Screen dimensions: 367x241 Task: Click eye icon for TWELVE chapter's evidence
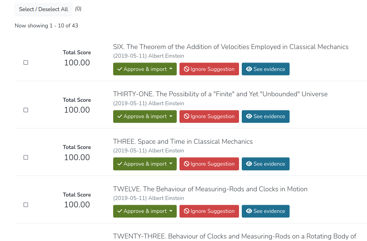click(249, 211)
